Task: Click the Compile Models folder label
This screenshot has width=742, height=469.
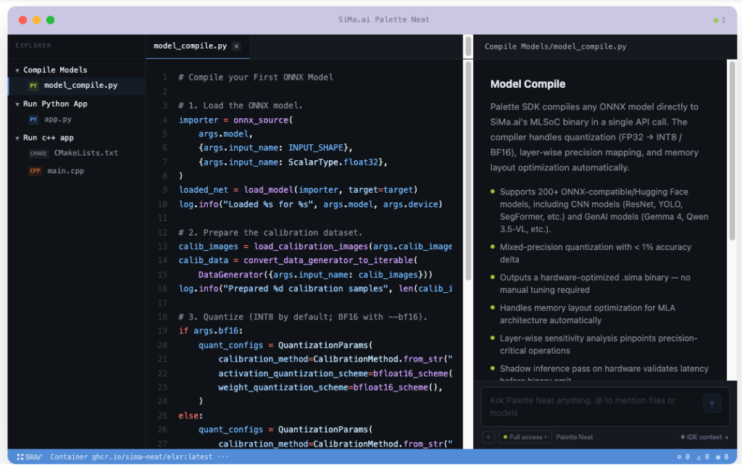Action: click(x=55, y=70)
